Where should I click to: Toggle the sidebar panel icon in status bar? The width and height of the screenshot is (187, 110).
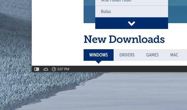[37, 69]
